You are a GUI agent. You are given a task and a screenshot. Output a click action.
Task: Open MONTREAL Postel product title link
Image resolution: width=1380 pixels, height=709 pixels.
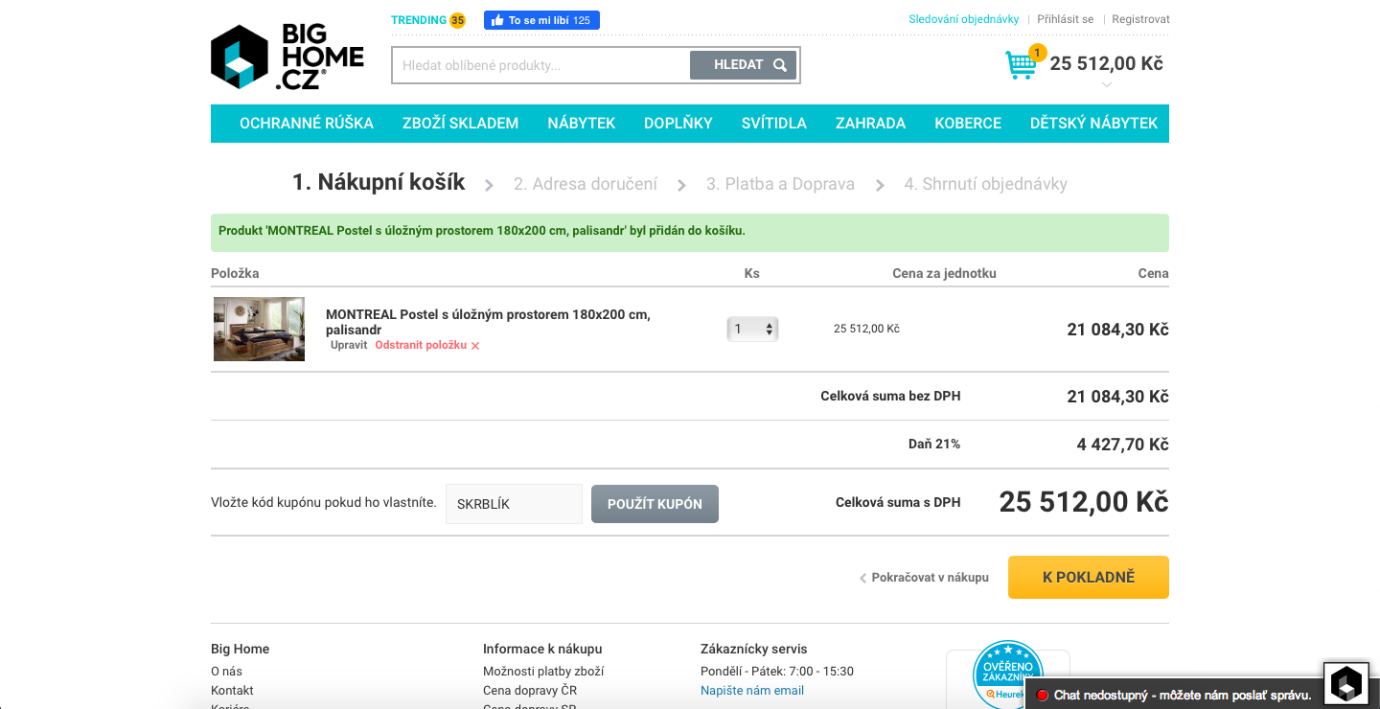click(488, 322)
